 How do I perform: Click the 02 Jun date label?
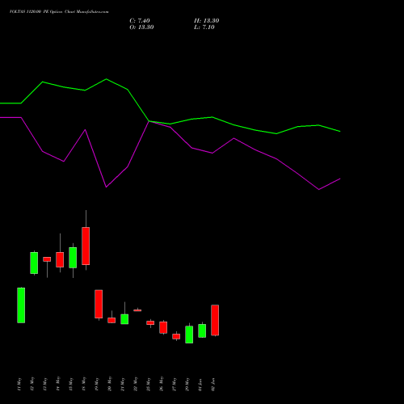pos(213,384)
